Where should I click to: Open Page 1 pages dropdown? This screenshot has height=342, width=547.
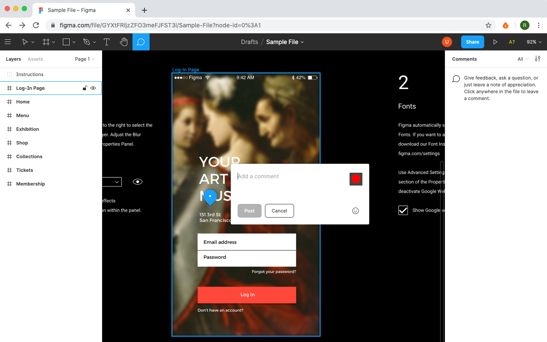[x=85, y=59]
